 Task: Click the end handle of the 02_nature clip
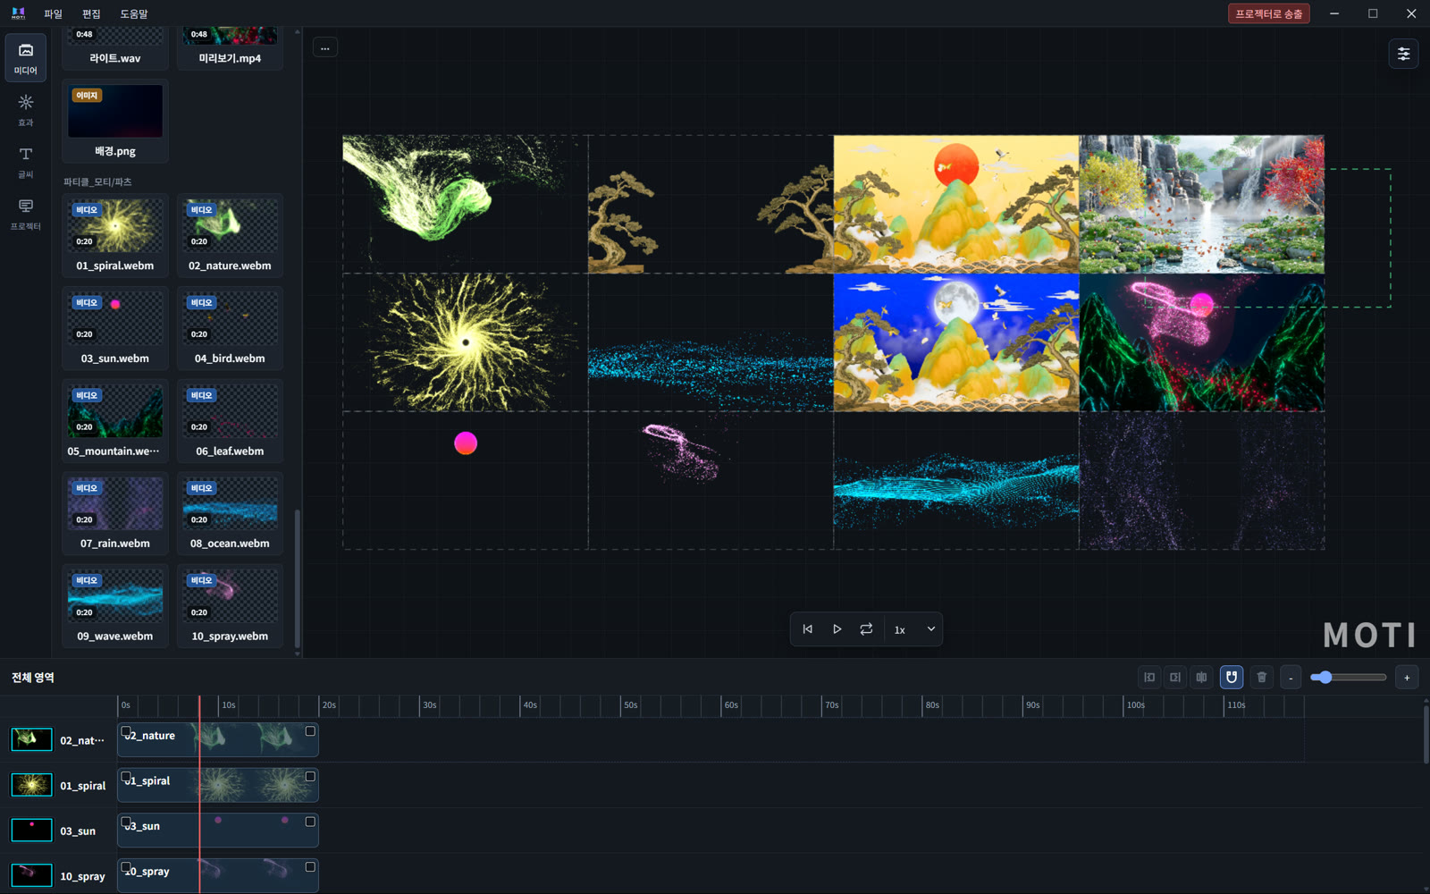click(x=310, y=731)
